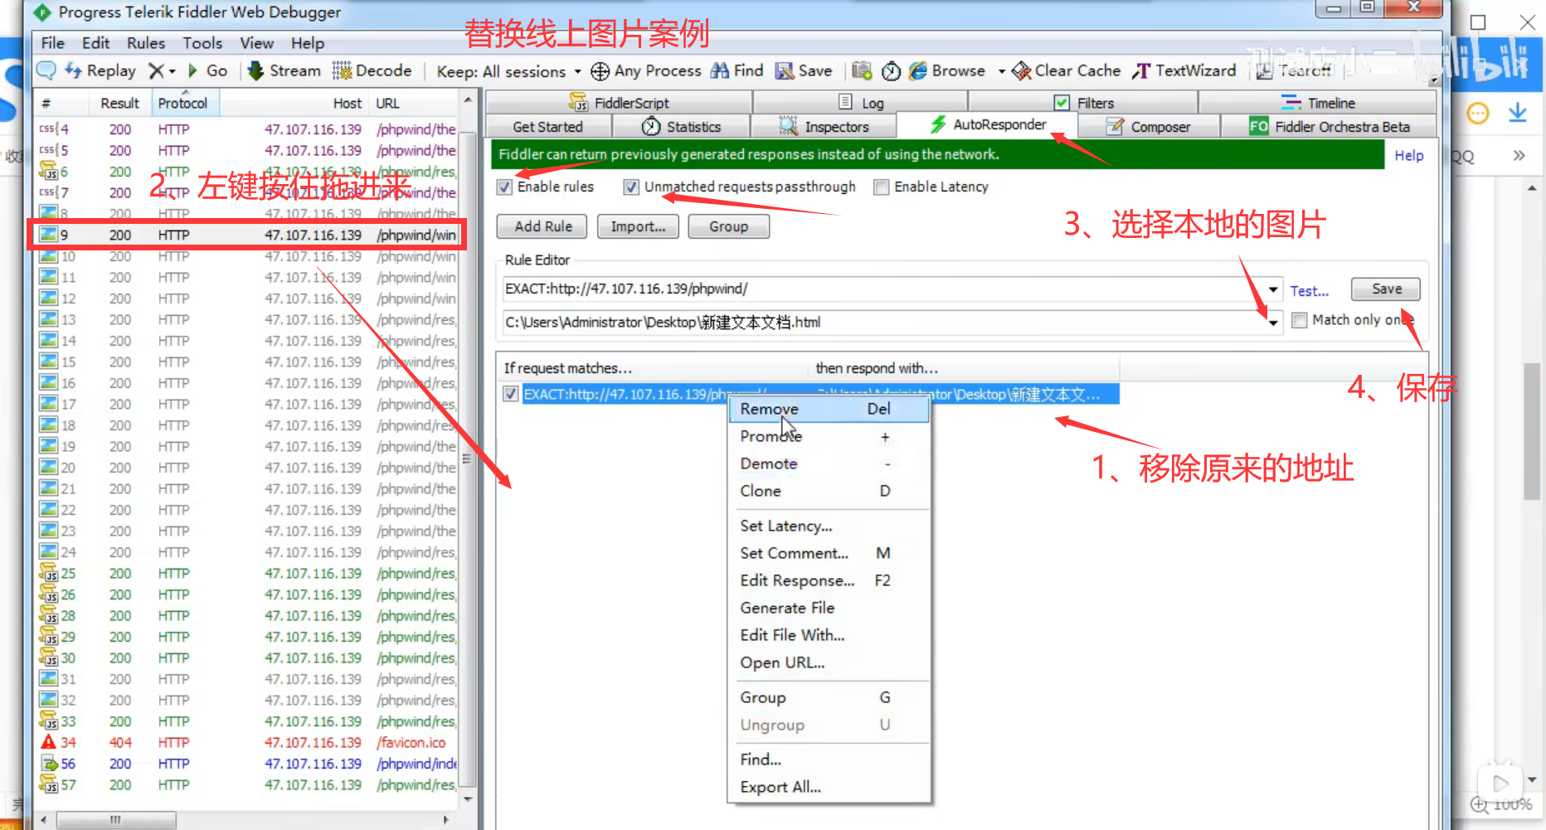Image resolution: width=1546 pixels, height=830 pixels.
Task: Click the screenshot camera toolbar icon
Action: (862, 70)
